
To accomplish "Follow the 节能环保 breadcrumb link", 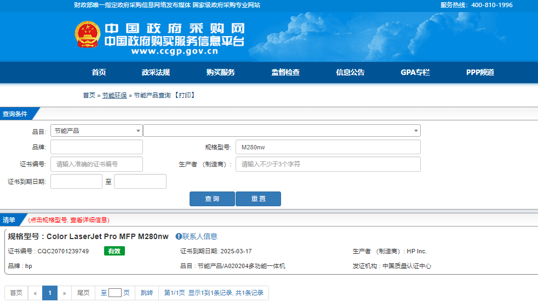I will tap(115, 95).
